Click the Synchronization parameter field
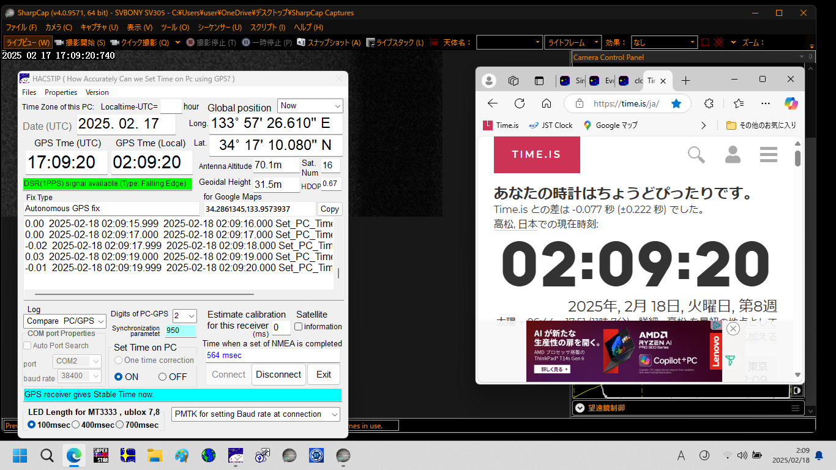The image size is (836, 470). point(180,330)
